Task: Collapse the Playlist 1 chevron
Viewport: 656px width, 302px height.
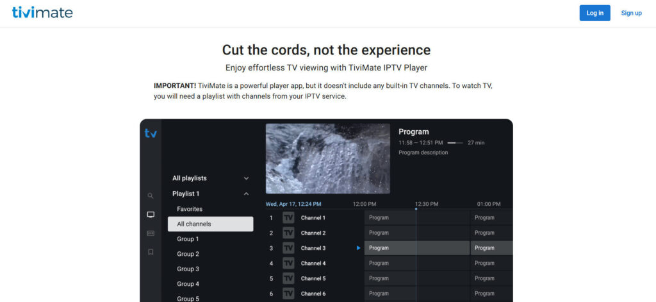Action: click(x=247, y=194)
